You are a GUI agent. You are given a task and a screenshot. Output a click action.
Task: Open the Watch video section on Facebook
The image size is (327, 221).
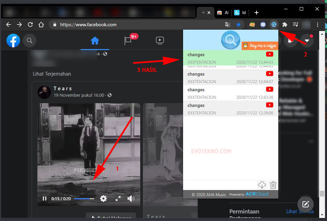point(160,40)
